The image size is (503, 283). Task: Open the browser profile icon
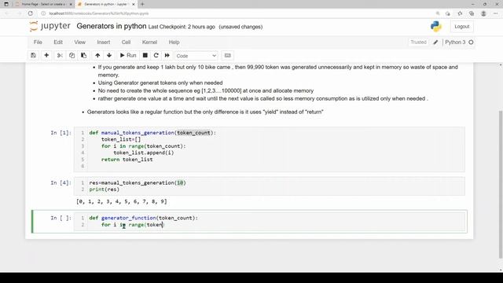click(x=483, y=13)
